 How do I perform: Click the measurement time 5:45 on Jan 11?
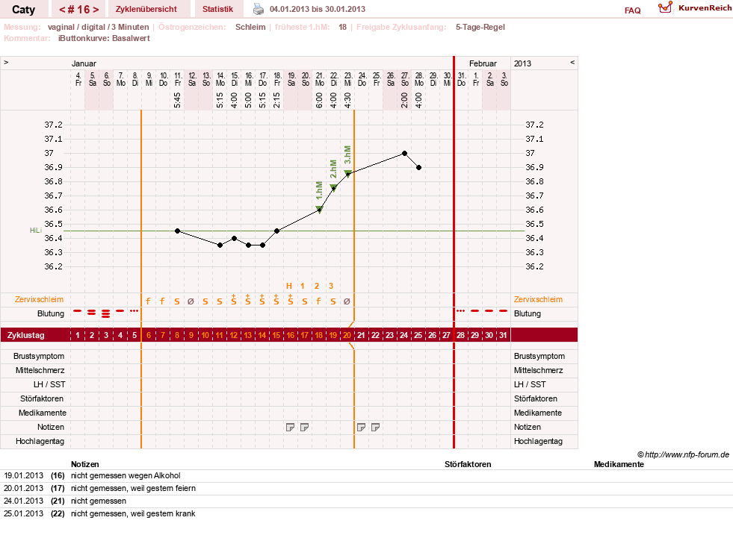click(177, 100)
